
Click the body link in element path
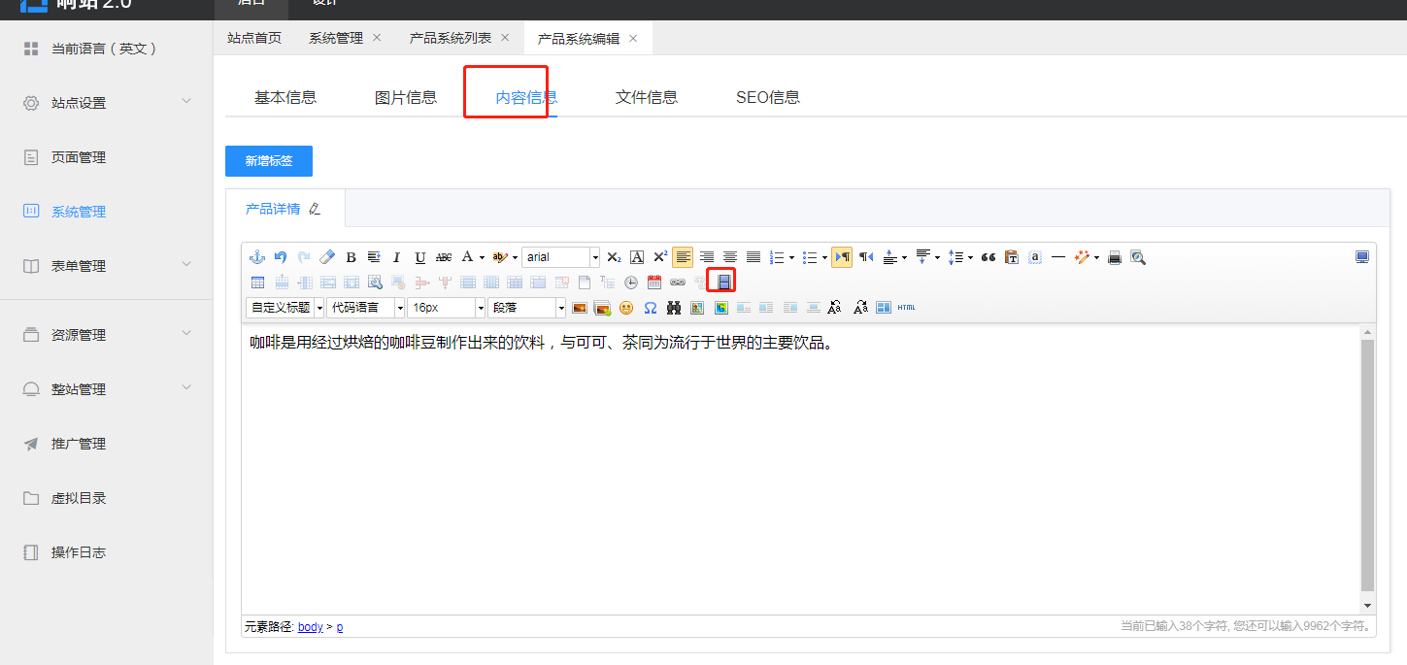coord(310,627)
